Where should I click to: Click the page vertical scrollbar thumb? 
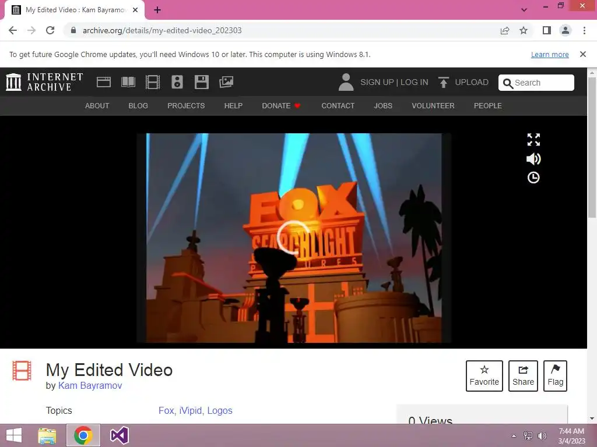click(x=592, y=147)
